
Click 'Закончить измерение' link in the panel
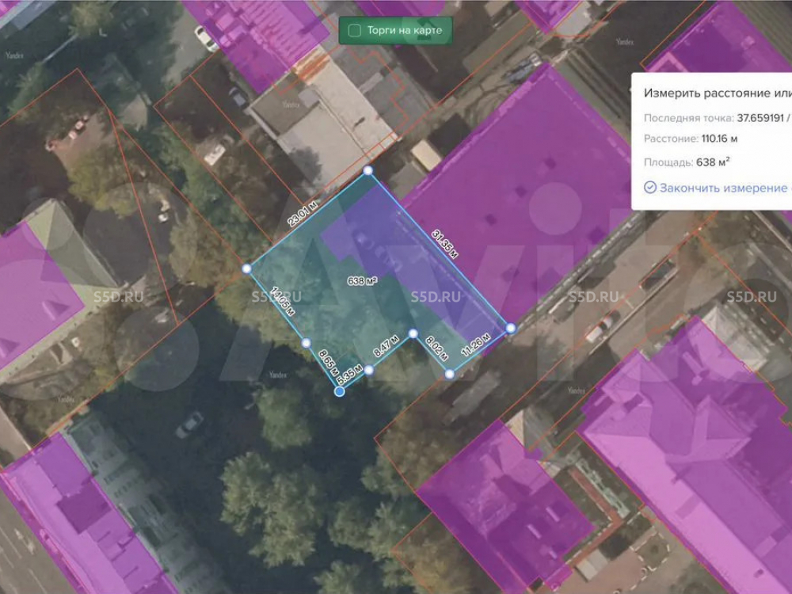pos(722,188)
